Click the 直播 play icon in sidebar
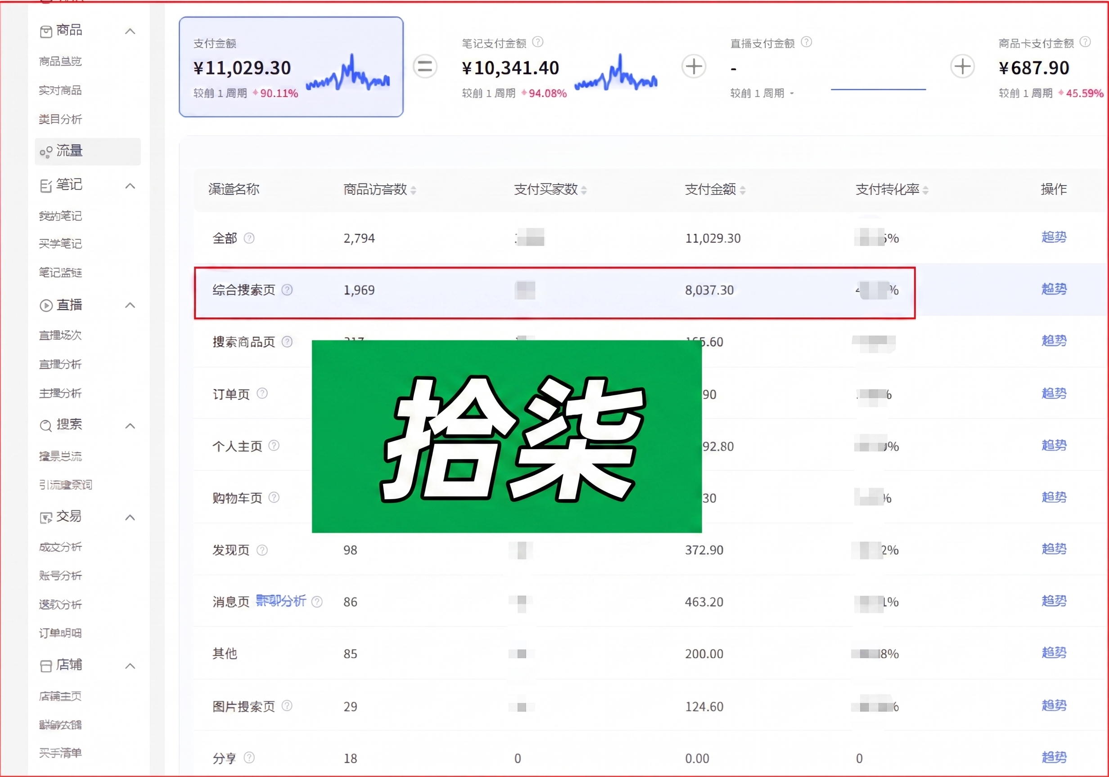Image resolution: width=1109 pixels, height=777 pixels. pyautogui.click(x=46, y=305)
